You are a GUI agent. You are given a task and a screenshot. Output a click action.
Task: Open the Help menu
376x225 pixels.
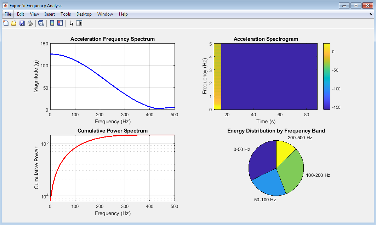123,14
